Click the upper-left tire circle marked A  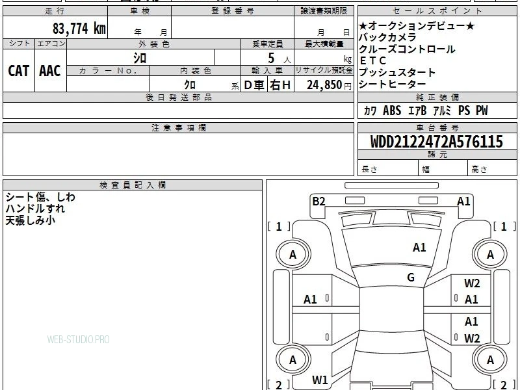(292, 254)
